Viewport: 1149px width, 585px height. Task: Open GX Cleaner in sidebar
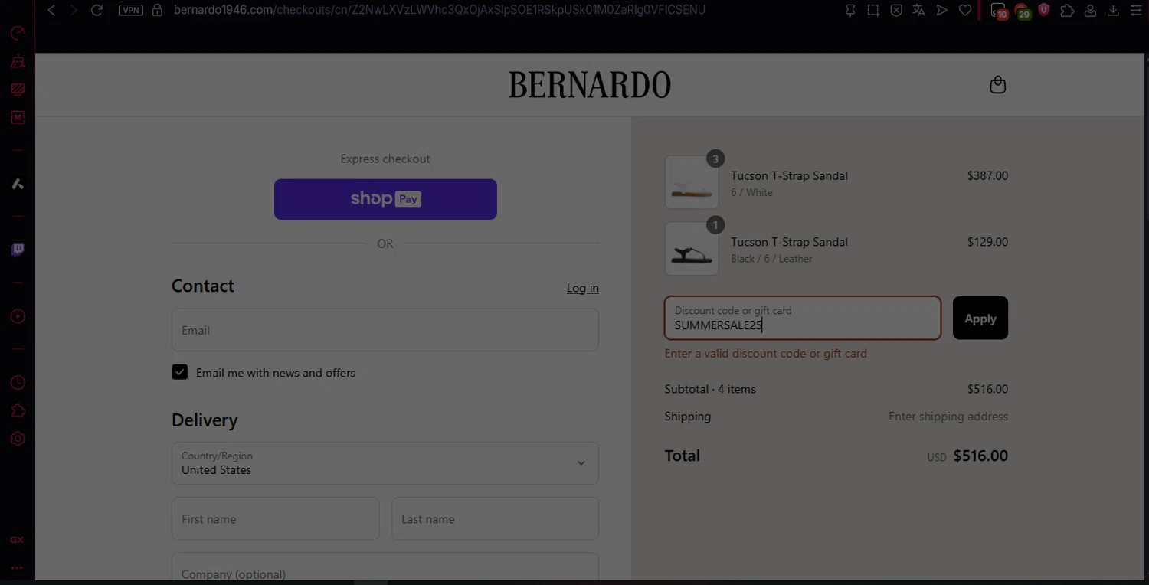(x=18, y=61)
